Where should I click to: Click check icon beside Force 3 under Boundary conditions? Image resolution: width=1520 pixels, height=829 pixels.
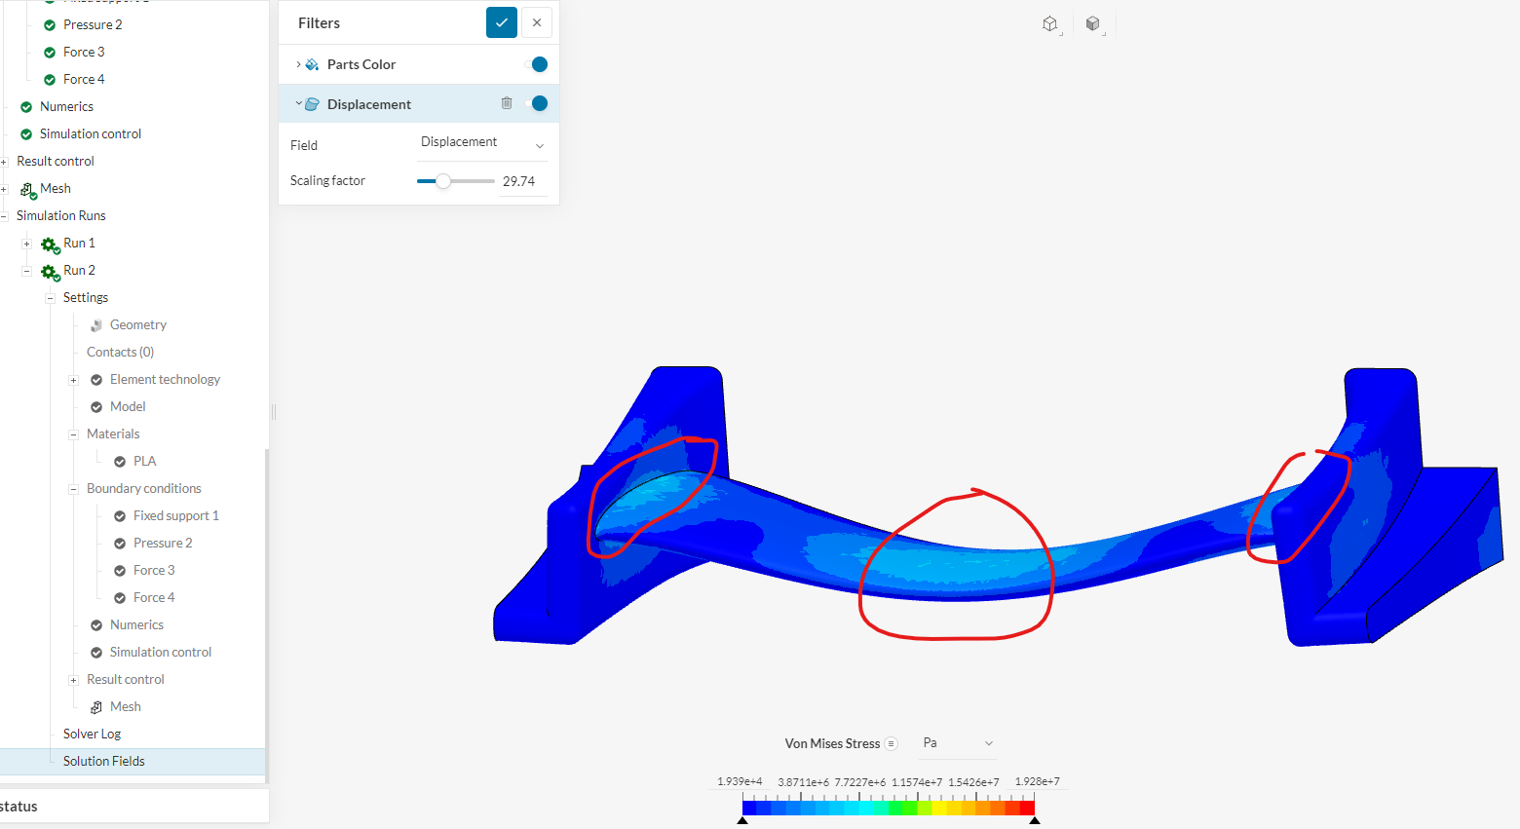click(x=120, y=571)
